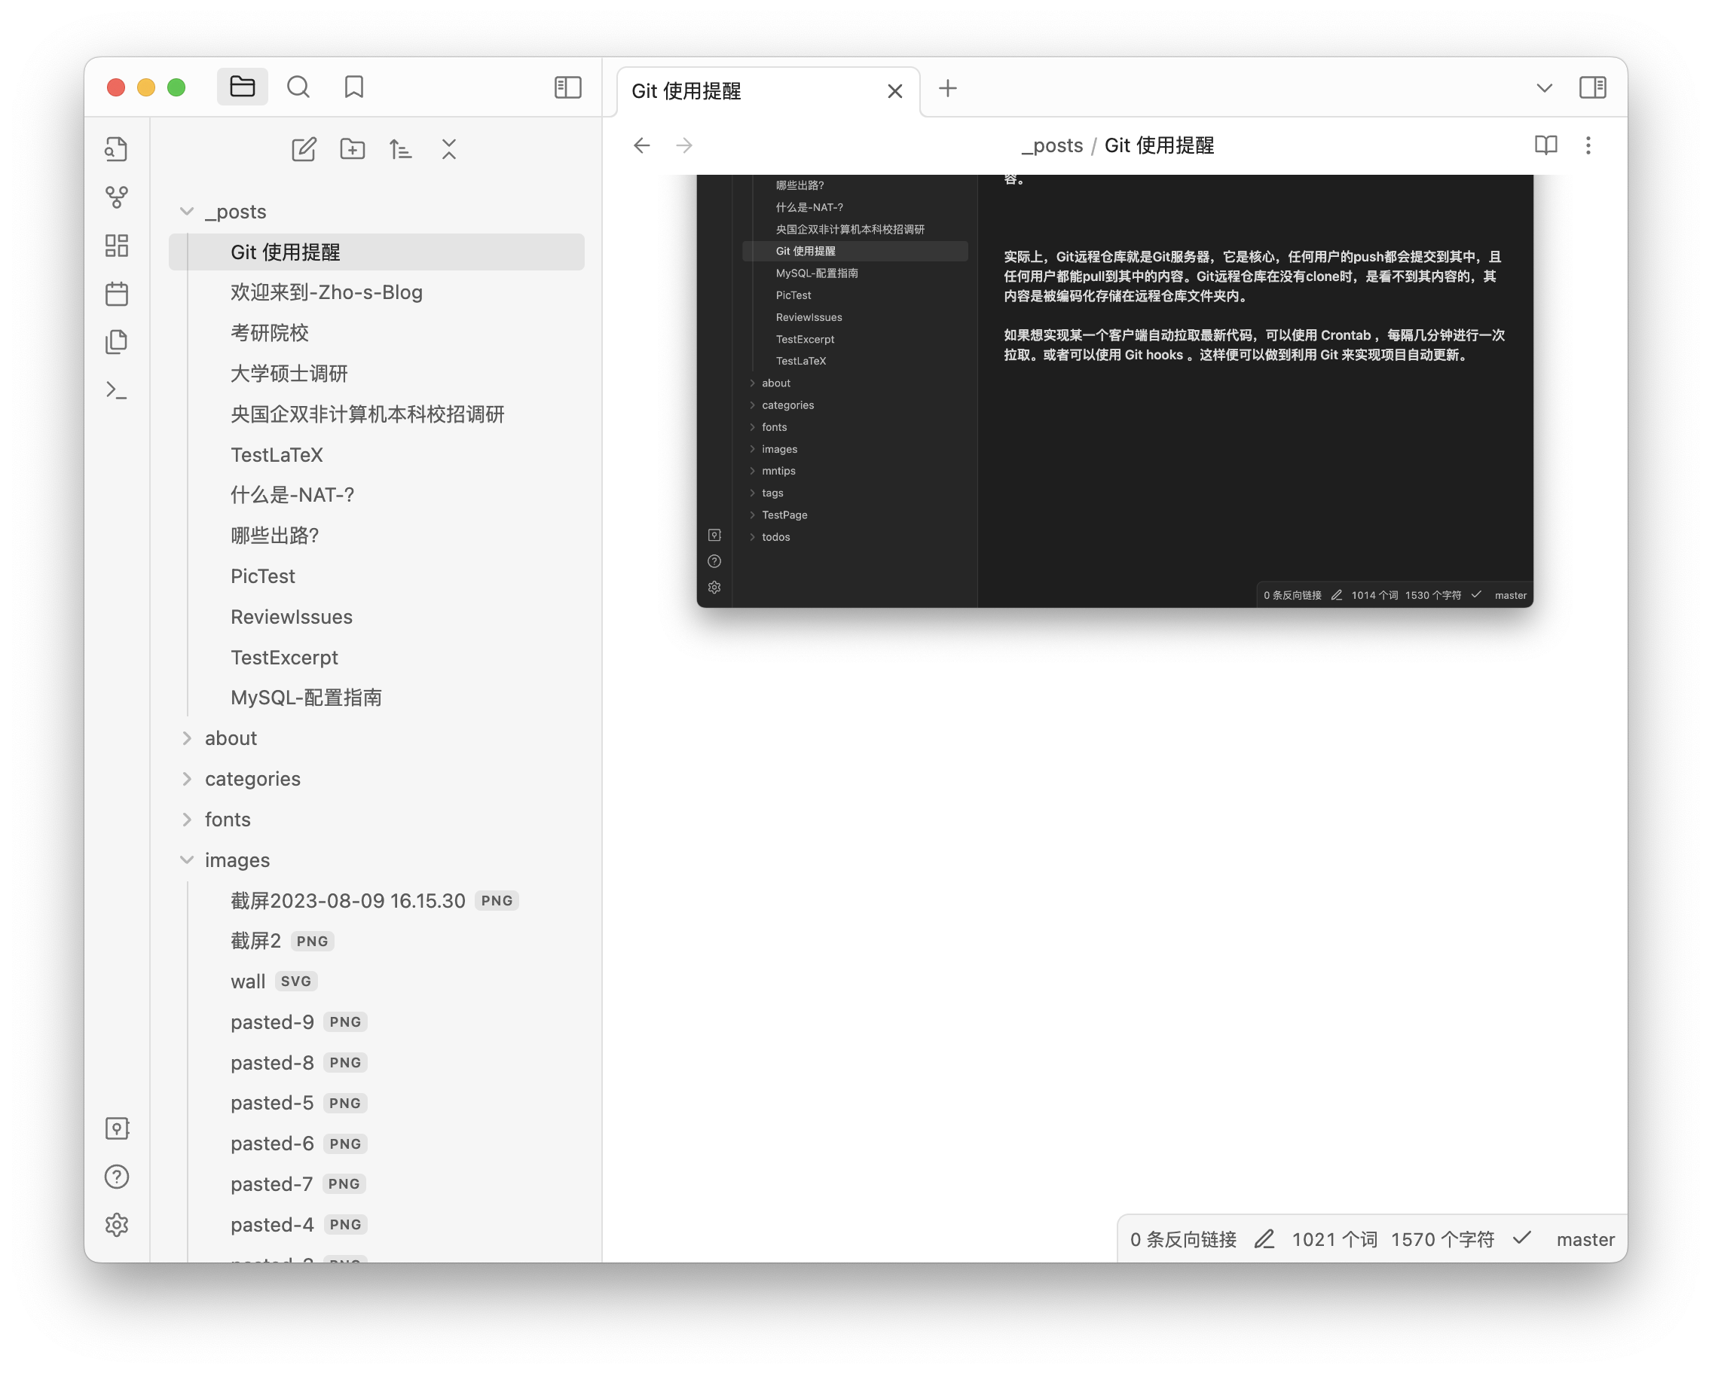The image size is (1712, 1374).
Task: Create a new folder with folder-plus icon
Action: (352, 149)
